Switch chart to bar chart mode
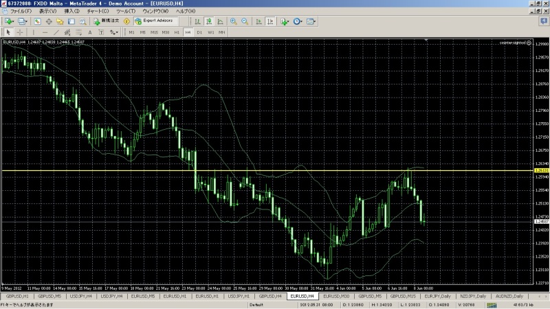Image resolution: width=550 pixels, height=309 pixels. point(188,21)
